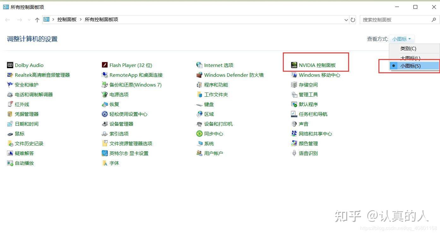Click the 备份和还原 icon
440x234 pixels.
pos(104,85)
